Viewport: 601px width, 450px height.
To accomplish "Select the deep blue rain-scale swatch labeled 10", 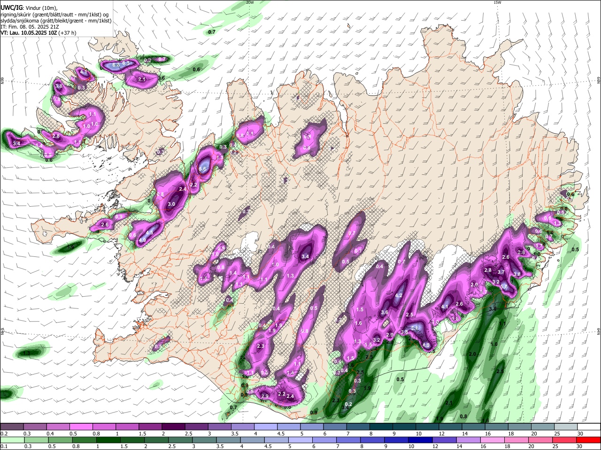I will [420, 440].
